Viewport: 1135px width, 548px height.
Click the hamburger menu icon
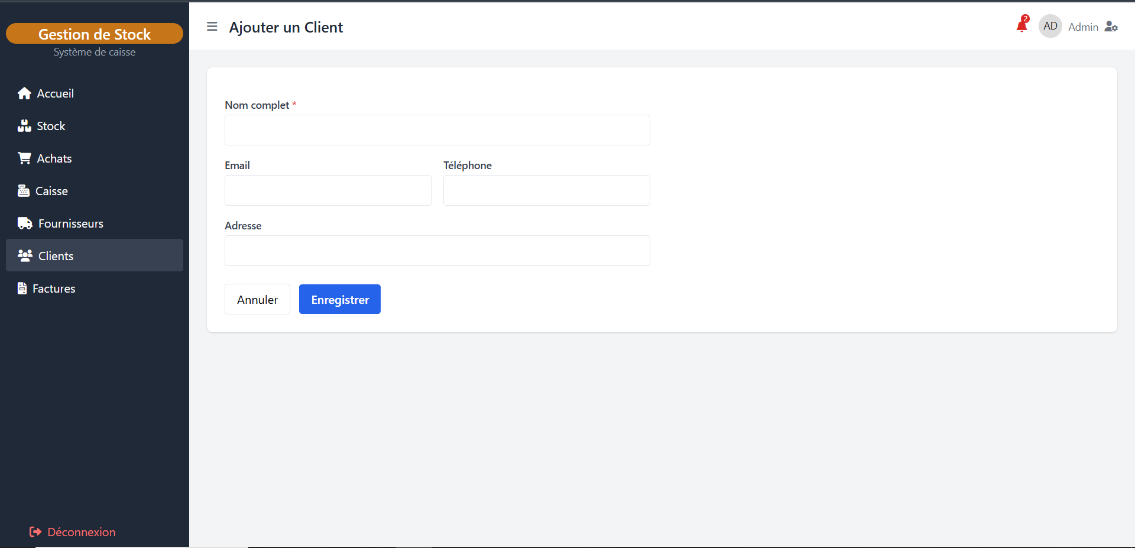(x=212, y=27)
